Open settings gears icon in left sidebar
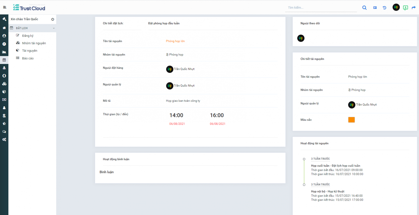The height and width of the screenshot is (215, 419). (4, 139)
